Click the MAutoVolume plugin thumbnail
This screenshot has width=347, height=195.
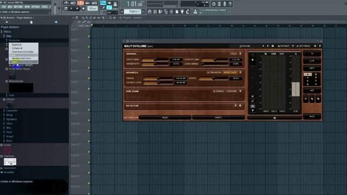[x=21, y=88]
